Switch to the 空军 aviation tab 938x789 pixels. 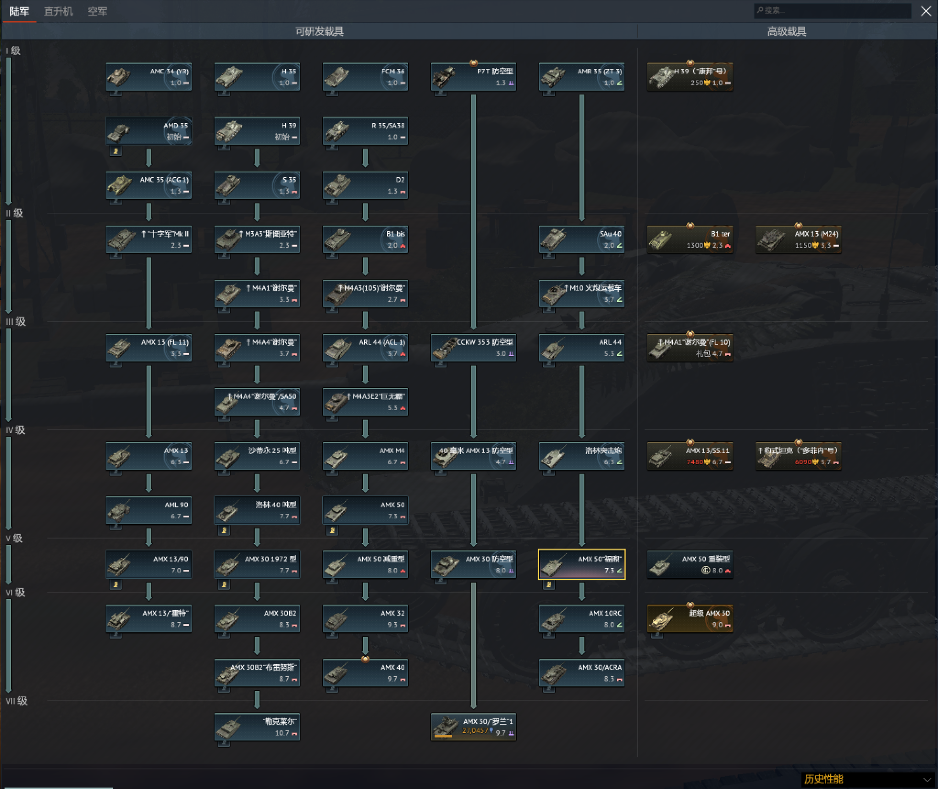pos(97,11)
